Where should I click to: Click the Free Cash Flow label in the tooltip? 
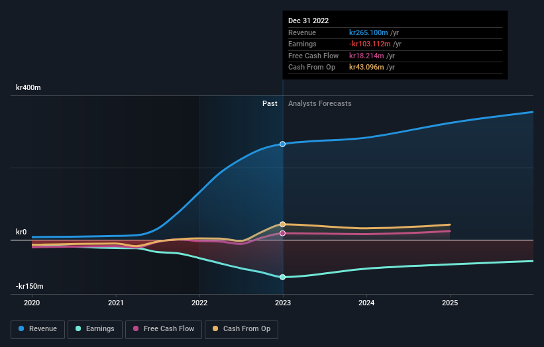point(313,56)
